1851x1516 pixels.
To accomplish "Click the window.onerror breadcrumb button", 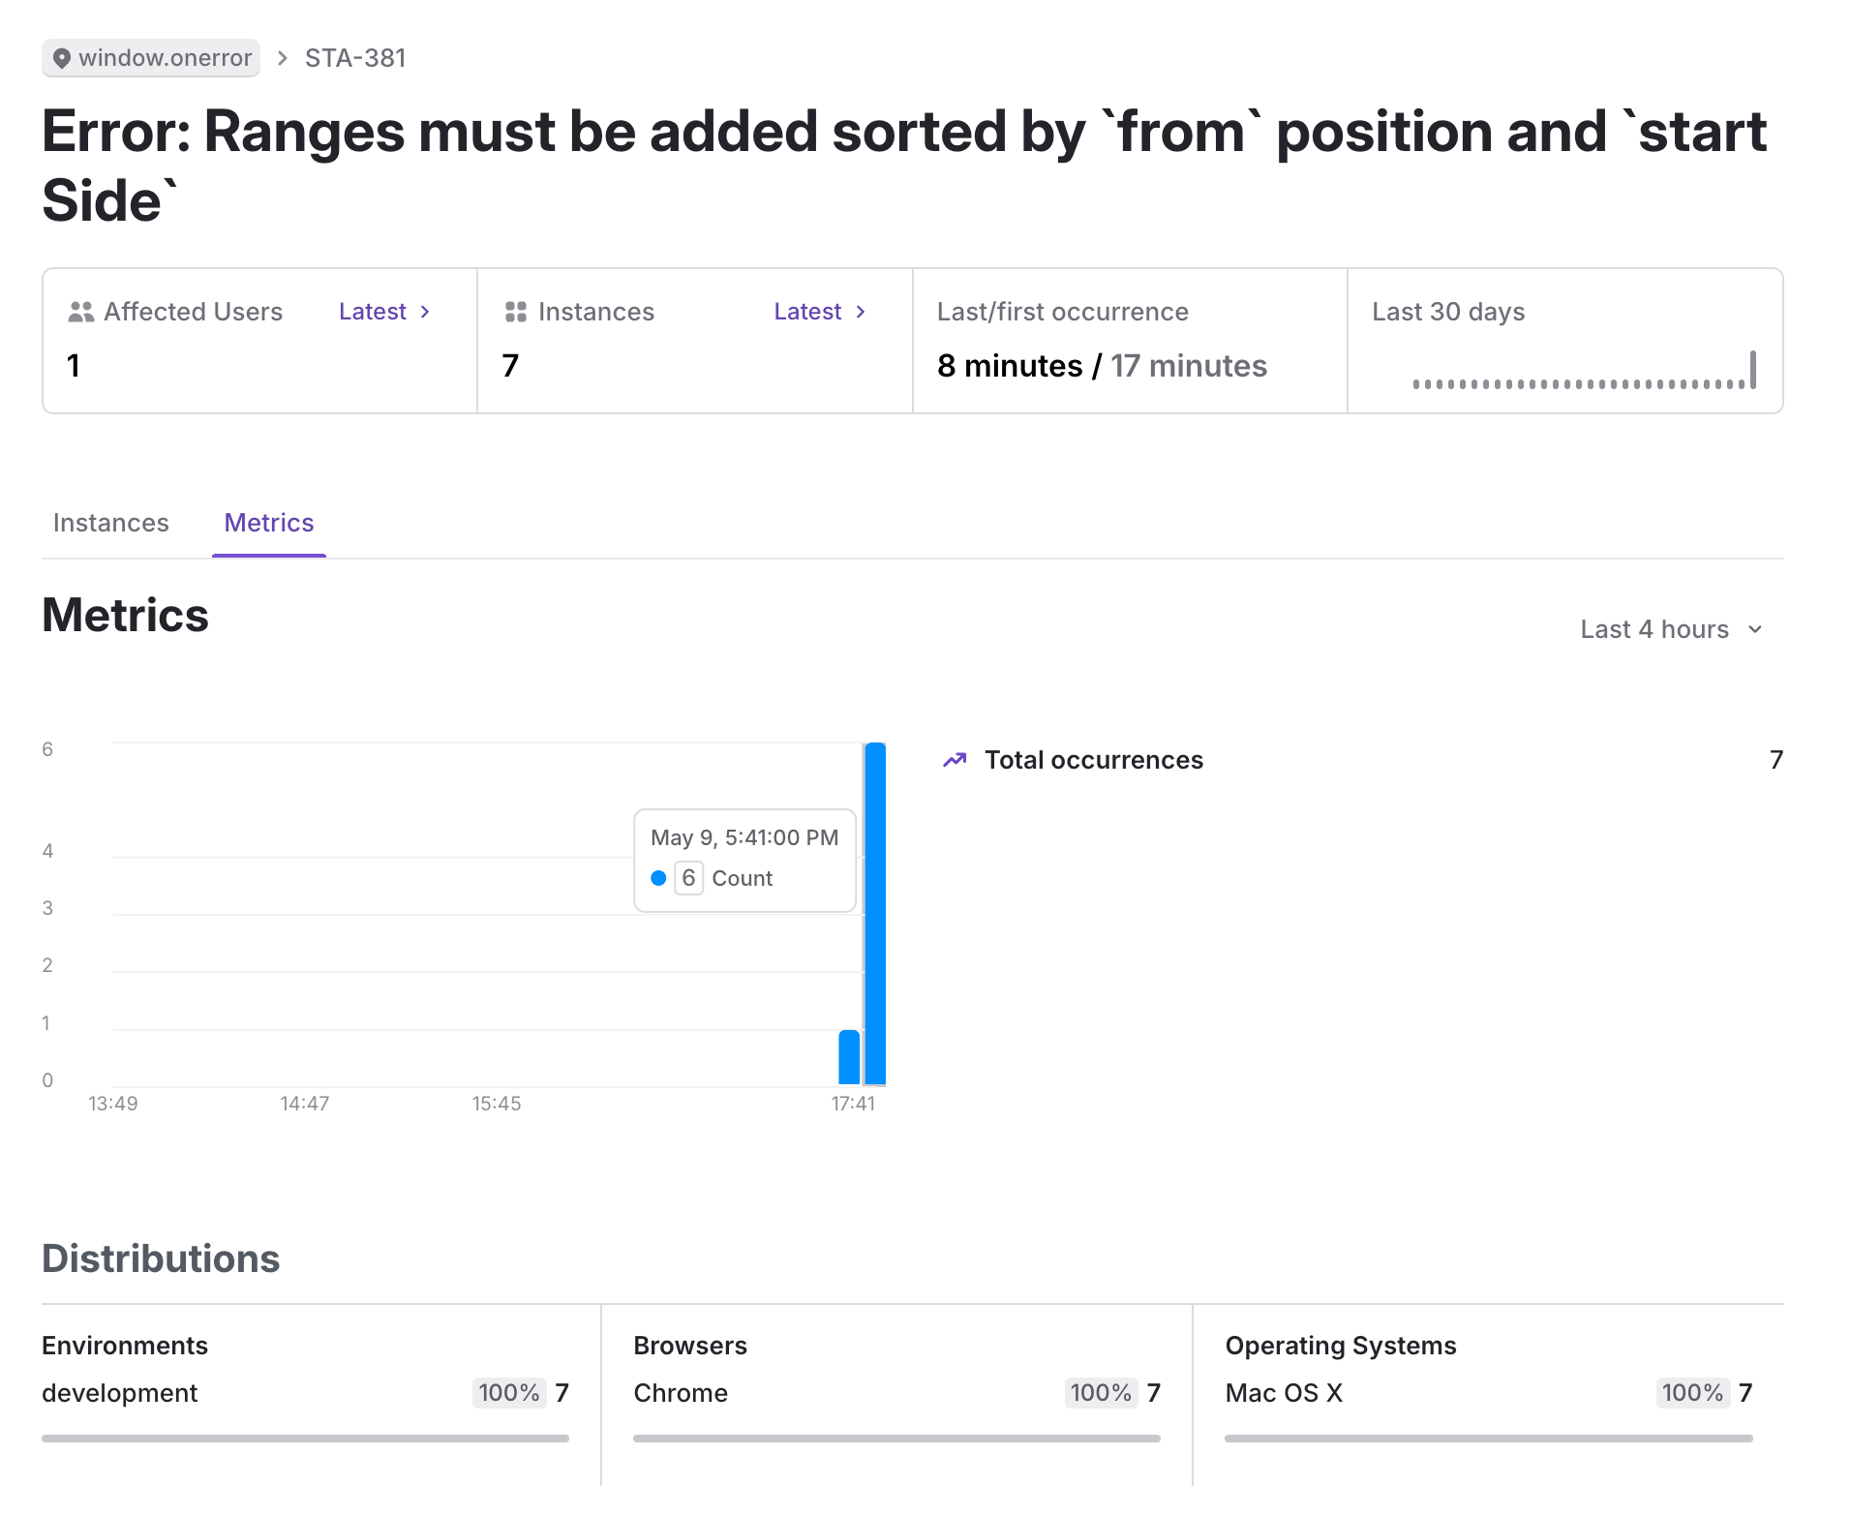I will (151, 58).
